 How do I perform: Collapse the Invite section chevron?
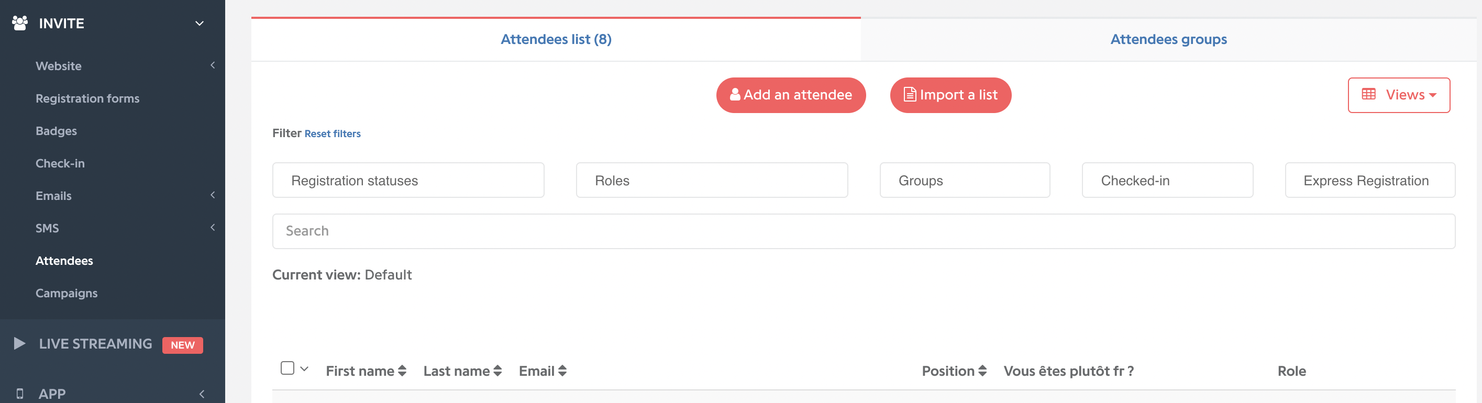(x=200, y=24)
